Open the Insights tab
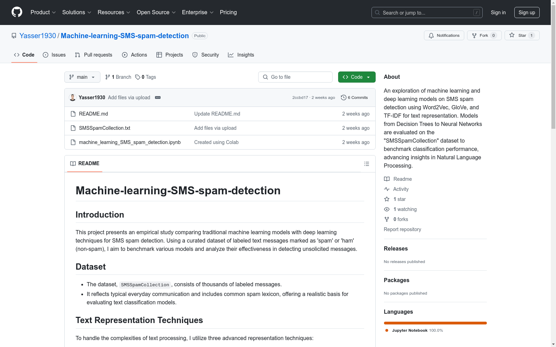Screen dimensions: 556x347 tap(241, 55)
